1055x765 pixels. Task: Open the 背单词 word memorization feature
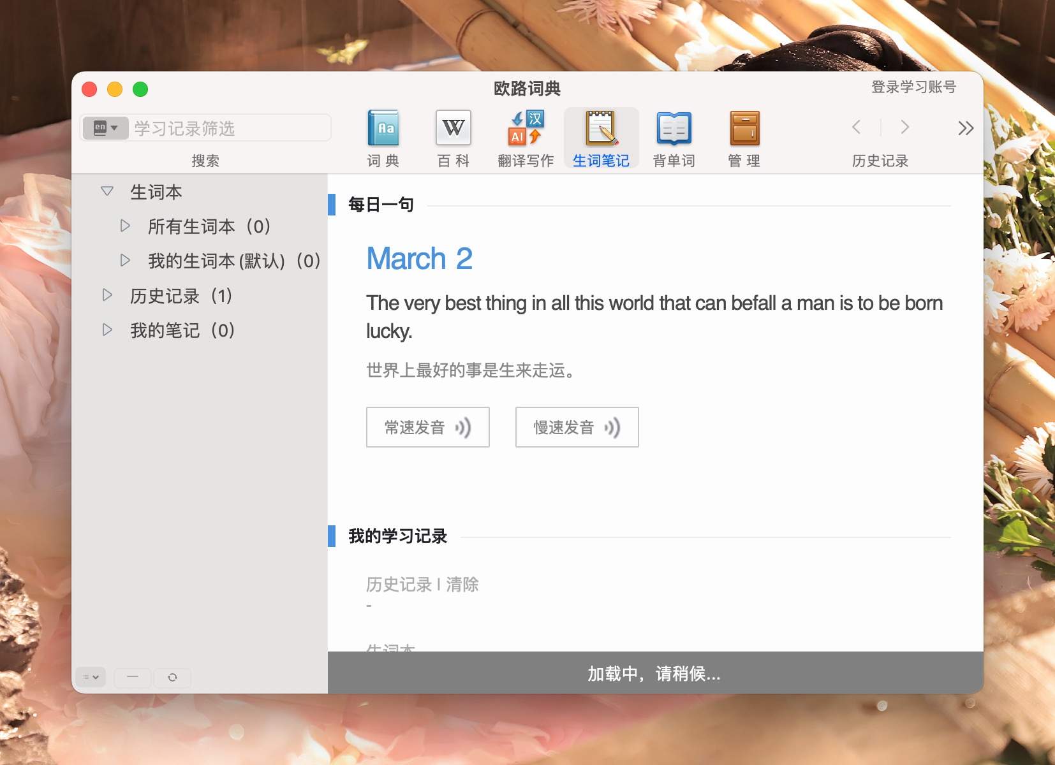point(673,135)
